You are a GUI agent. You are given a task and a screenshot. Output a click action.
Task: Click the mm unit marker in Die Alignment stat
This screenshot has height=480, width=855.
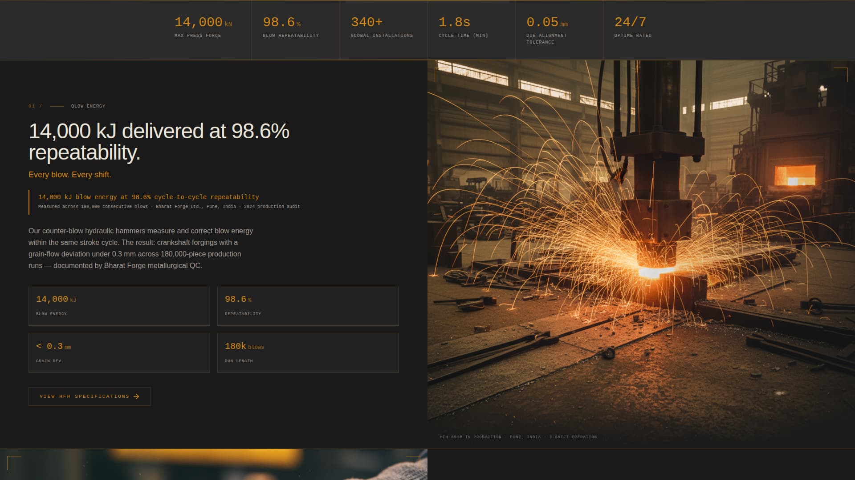pos(564,23)
